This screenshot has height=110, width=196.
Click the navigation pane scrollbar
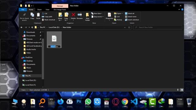pos(43,59)
